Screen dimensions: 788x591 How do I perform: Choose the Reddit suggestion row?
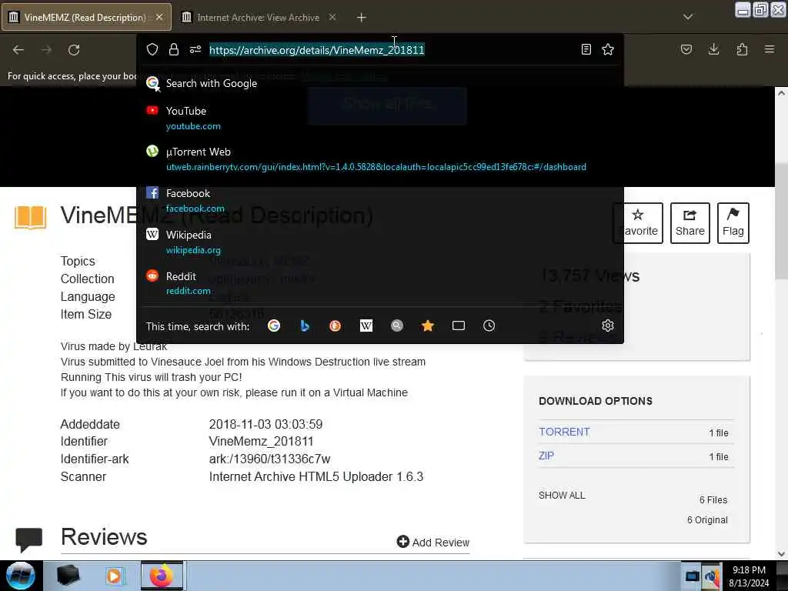point(380,283)
